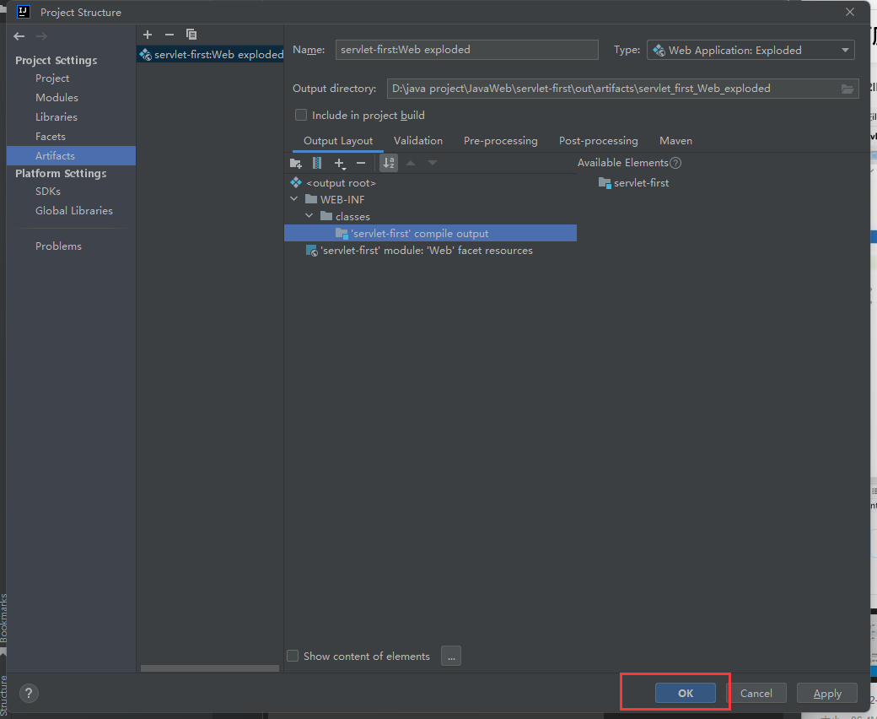Open the add copy-of dropdown in layout toolbar
The width and height of the screenshot is (877, 719).
point(340,163)
